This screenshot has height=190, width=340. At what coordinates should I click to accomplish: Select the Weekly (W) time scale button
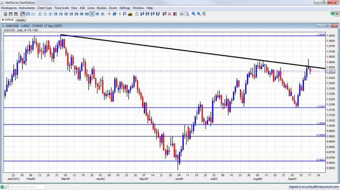click(97, 14)
